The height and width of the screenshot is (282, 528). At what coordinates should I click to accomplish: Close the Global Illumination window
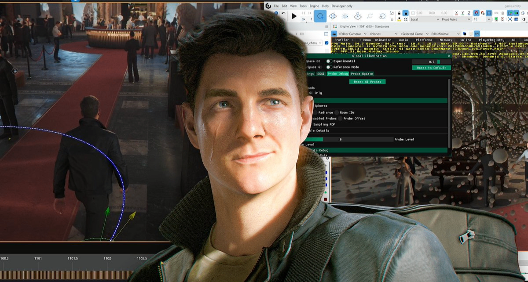point(449,56)
